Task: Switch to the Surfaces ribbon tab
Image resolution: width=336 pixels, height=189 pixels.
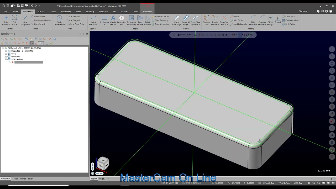Action: (x=41, y=12)
